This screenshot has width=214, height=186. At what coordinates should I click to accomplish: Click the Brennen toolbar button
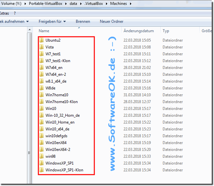(x=83, y=21)
